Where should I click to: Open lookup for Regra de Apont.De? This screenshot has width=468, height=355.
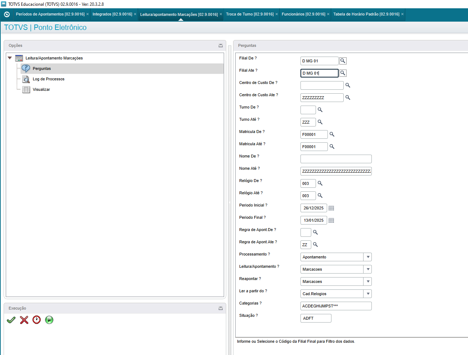coord(315,232)
